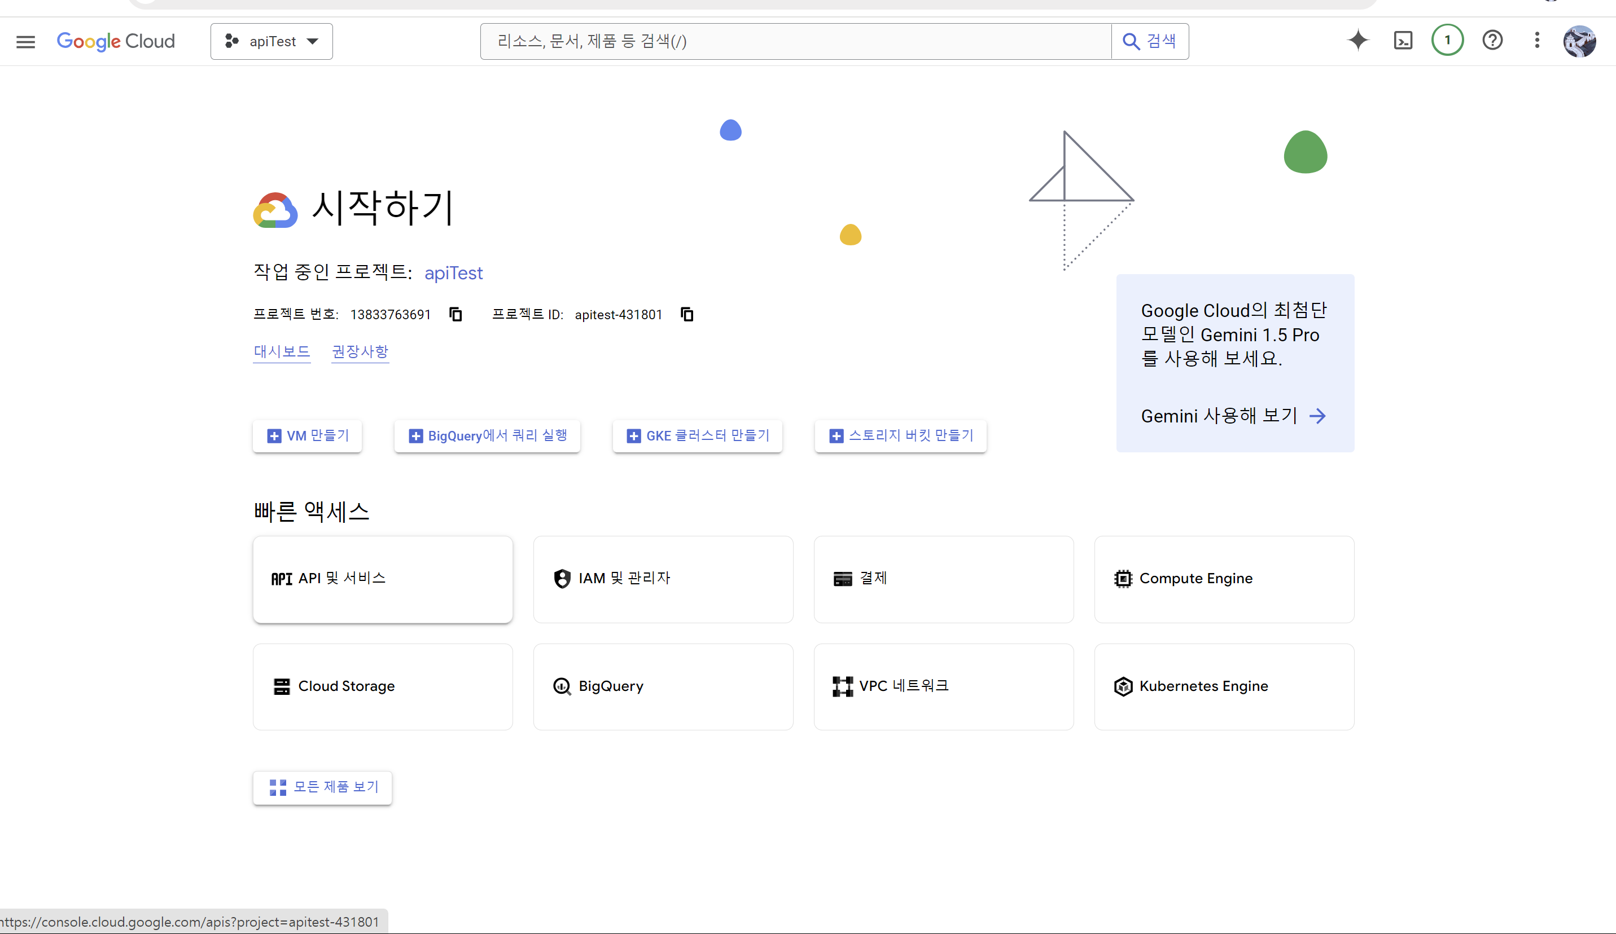
Task: Expand the apiTest project selector dropdown
Action: [x=271, y=42]
